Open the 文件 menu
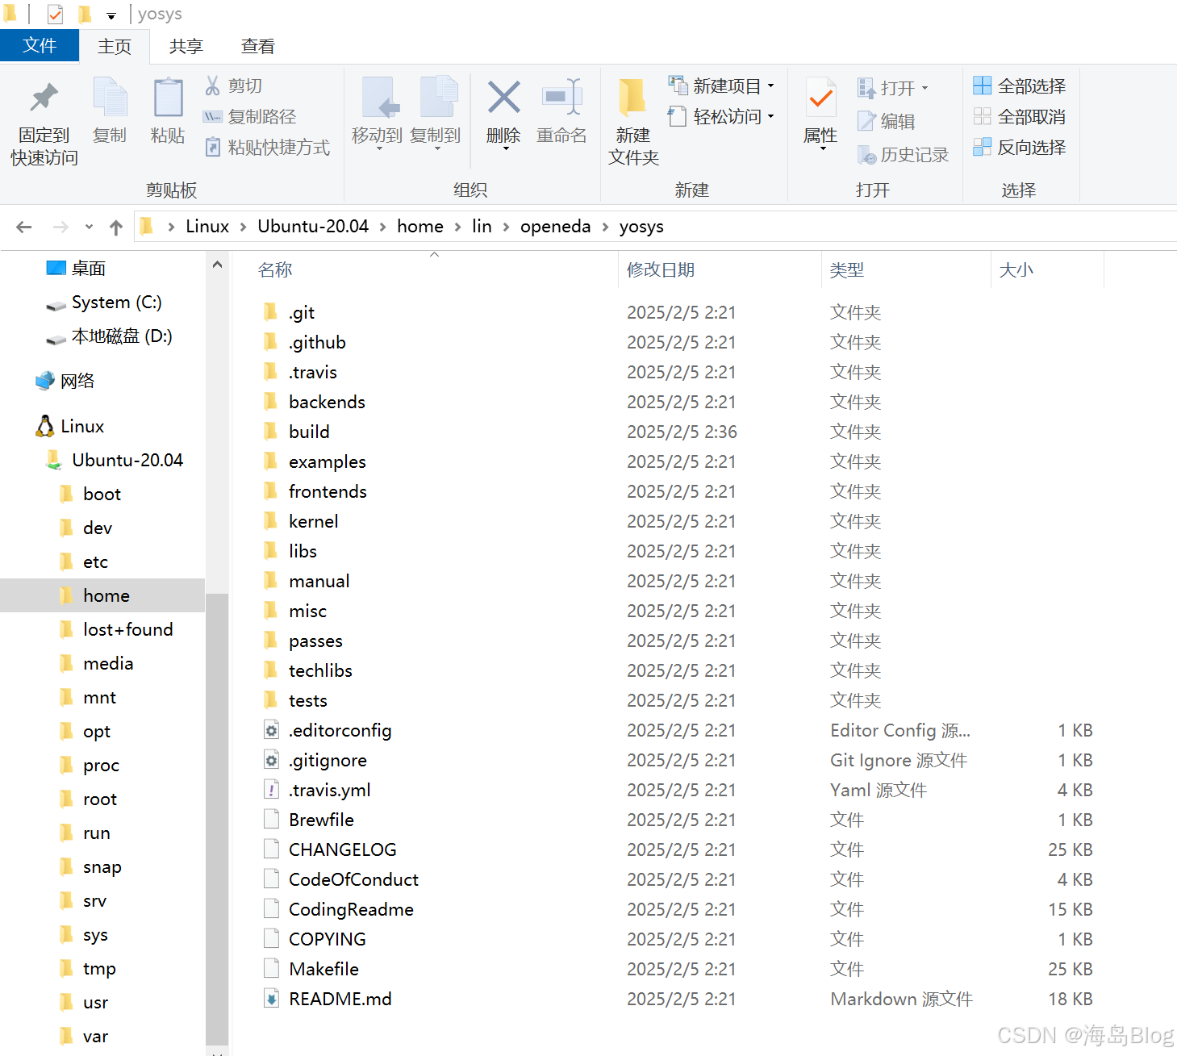This screenshot has height=1056, width=1177. 39,46
